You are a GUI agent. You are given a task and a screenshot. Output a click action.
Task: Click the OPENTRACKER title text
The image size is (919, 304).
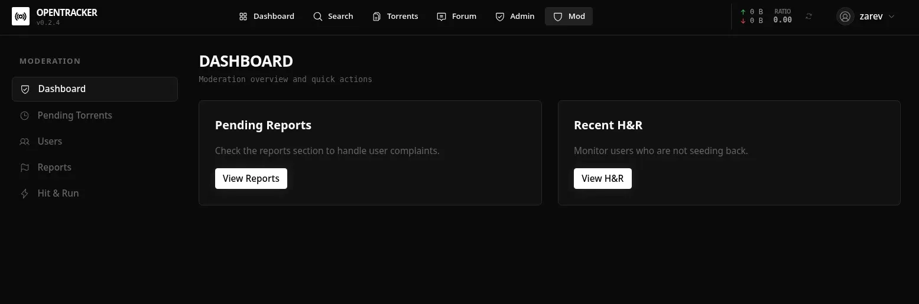(67, 12)
